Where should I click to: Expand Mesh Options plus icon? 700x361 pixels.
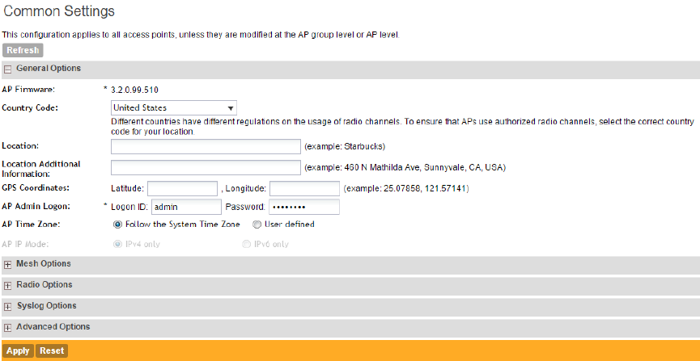(x=7, y=264)
